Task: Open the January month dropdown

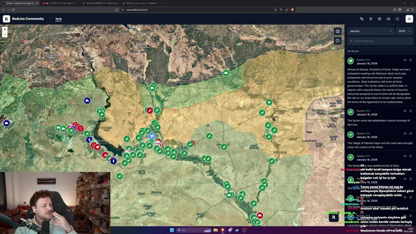Action: [371, 31]
